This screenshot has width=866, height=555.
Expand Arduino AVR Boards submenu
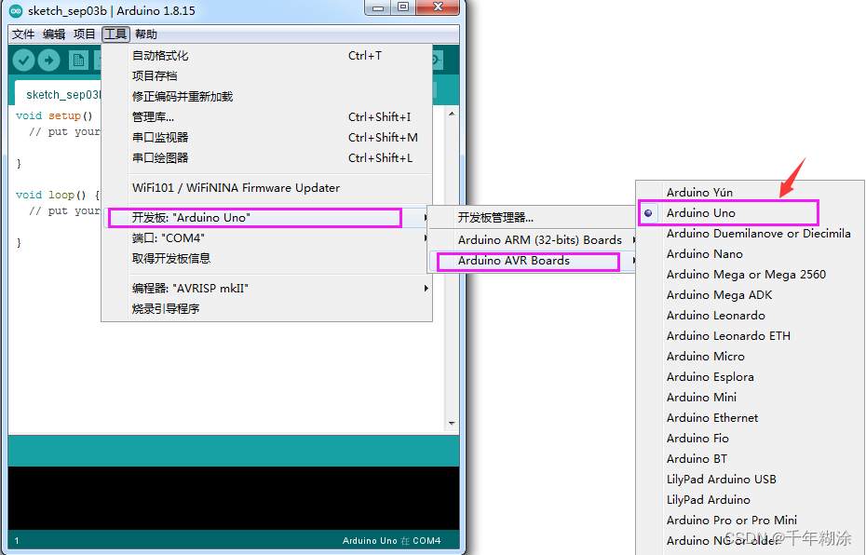point(533,261)
